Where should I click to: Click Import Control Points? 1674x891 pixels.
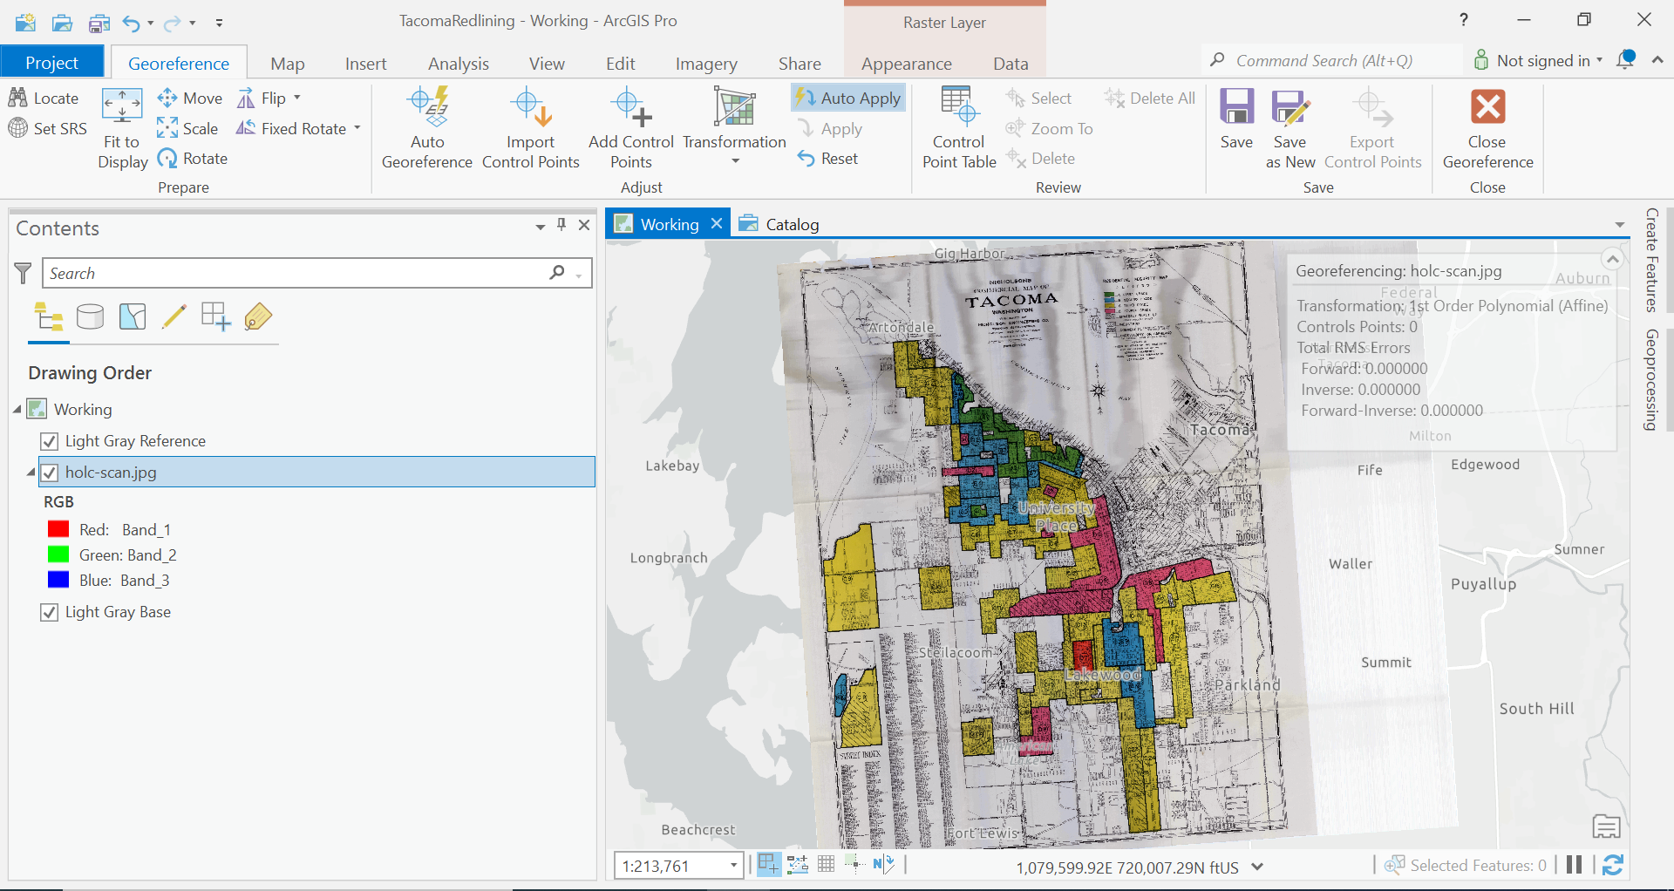point(530,128)
